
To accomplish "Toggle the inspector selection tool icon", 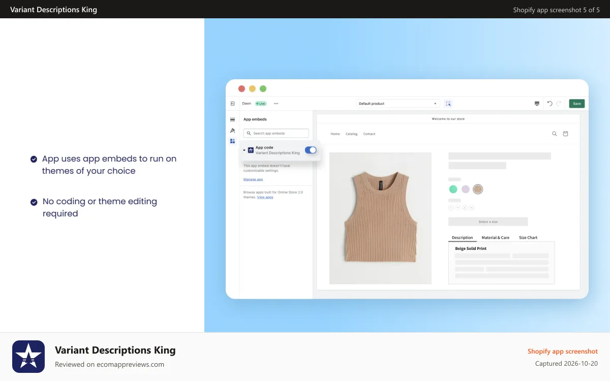I will (448, 104).
